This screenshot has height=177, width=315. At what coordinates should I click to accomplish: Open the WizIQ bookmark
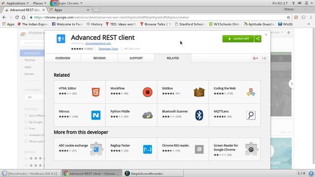[x=285, y=24]
